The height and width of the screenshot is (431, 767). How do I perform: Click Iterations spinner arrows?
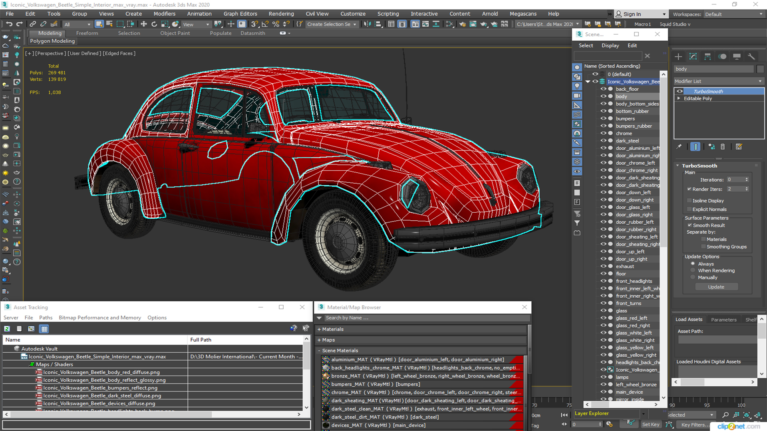coord(747,180)
